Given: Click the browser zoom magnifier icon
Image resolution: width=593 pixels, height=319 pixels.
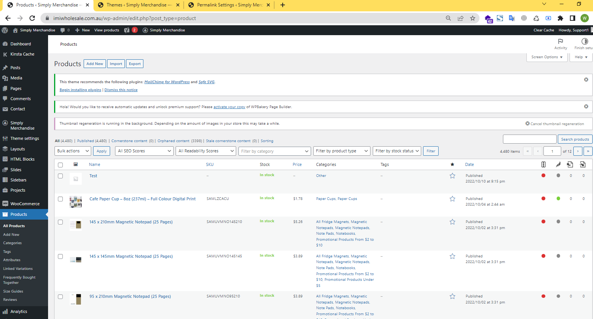Looking at the screenshot, I should pyautogui.click(x=448, y=18).
